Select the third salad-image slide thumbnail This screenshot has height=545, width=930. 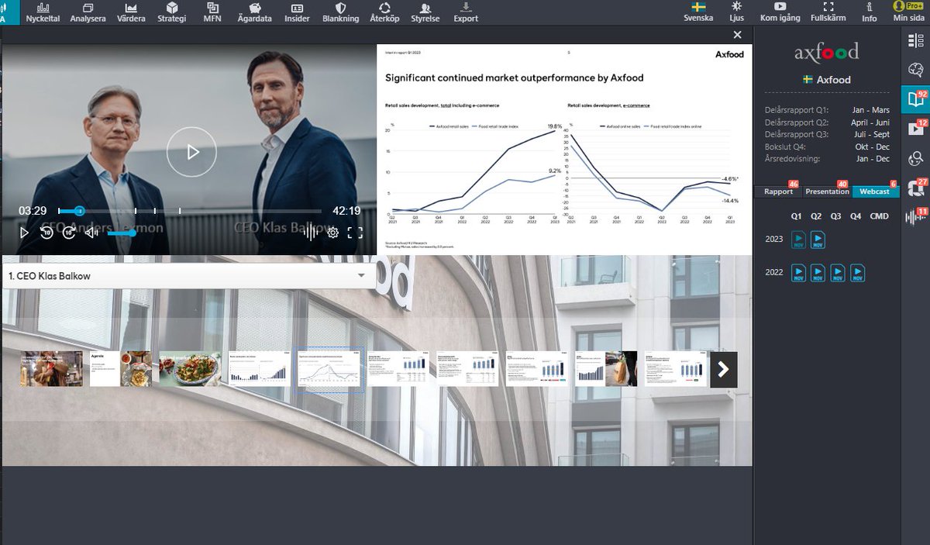coord(191,369)
